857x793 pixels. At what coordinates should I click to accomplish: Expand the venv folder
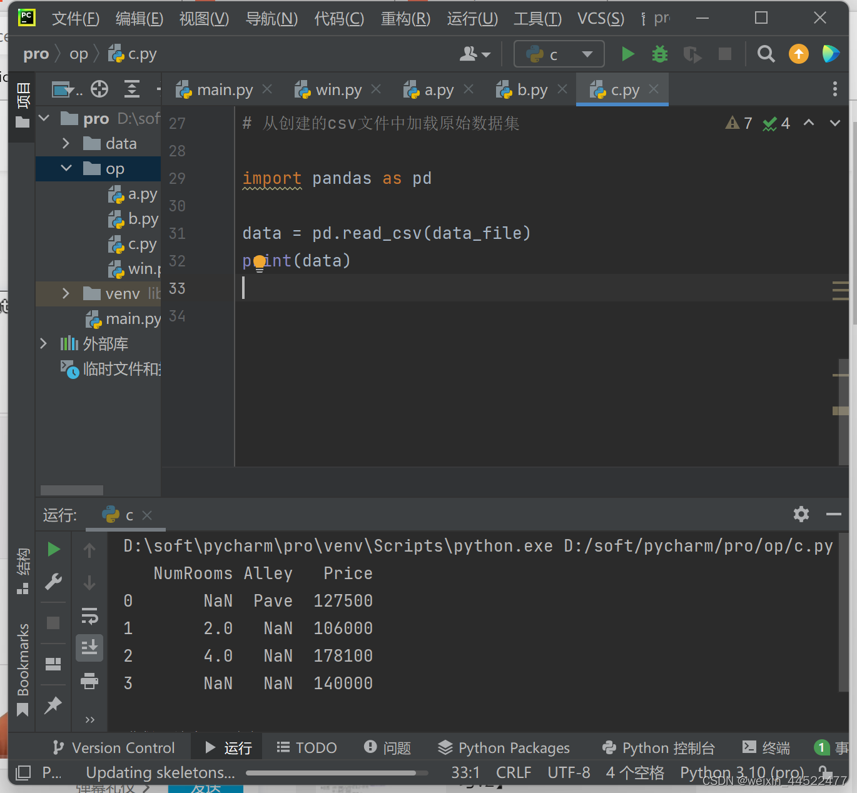click(66, 293)
